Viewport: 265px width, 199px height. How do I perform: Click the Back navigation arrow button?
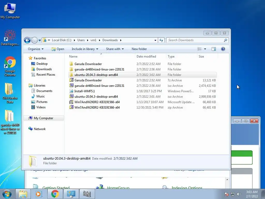[x=27, y=40]
